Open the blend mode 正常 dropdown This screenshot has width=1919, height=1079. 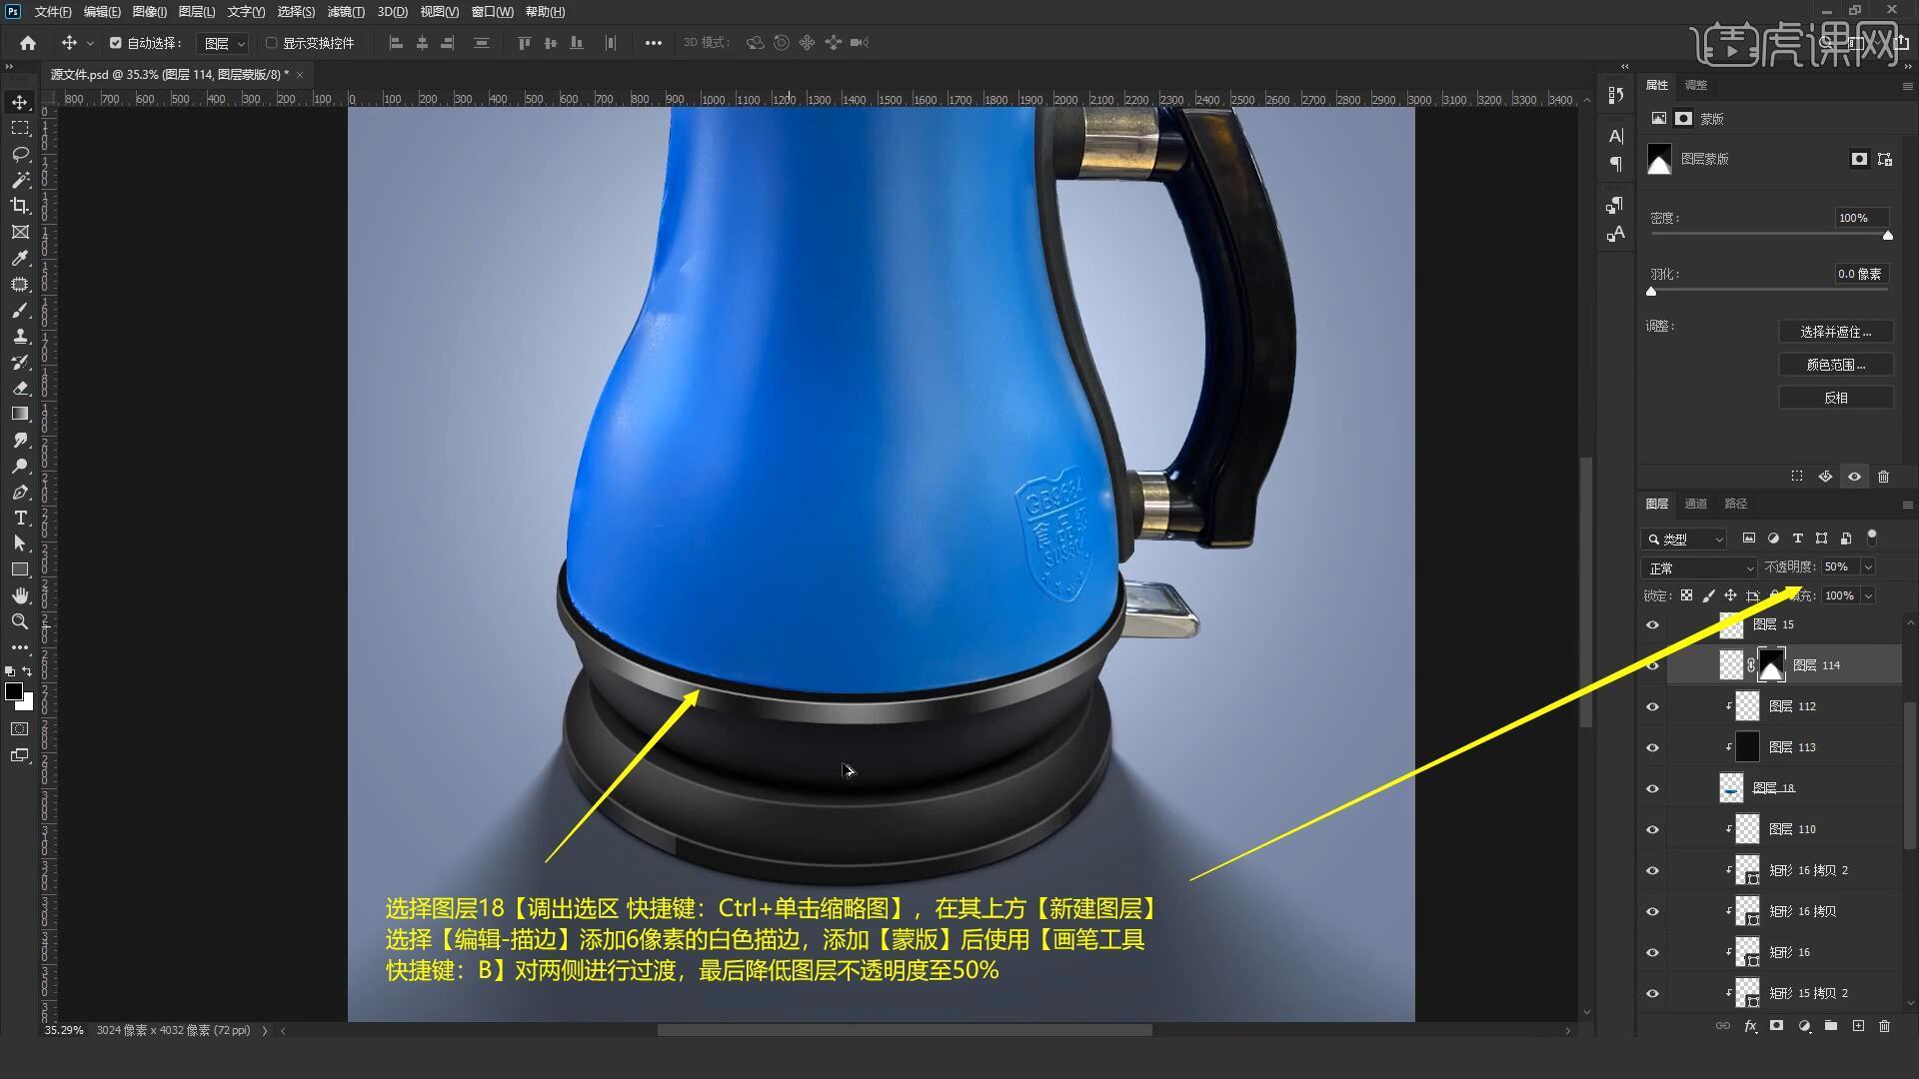pos(1698,567)
